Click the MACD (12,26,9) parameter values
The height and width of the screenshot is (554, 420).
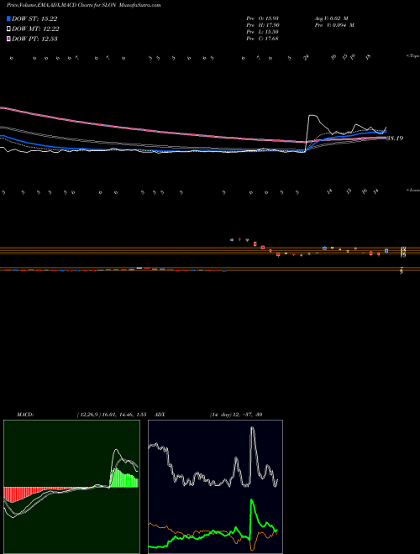pyautogui.click(x=112, y=415)
